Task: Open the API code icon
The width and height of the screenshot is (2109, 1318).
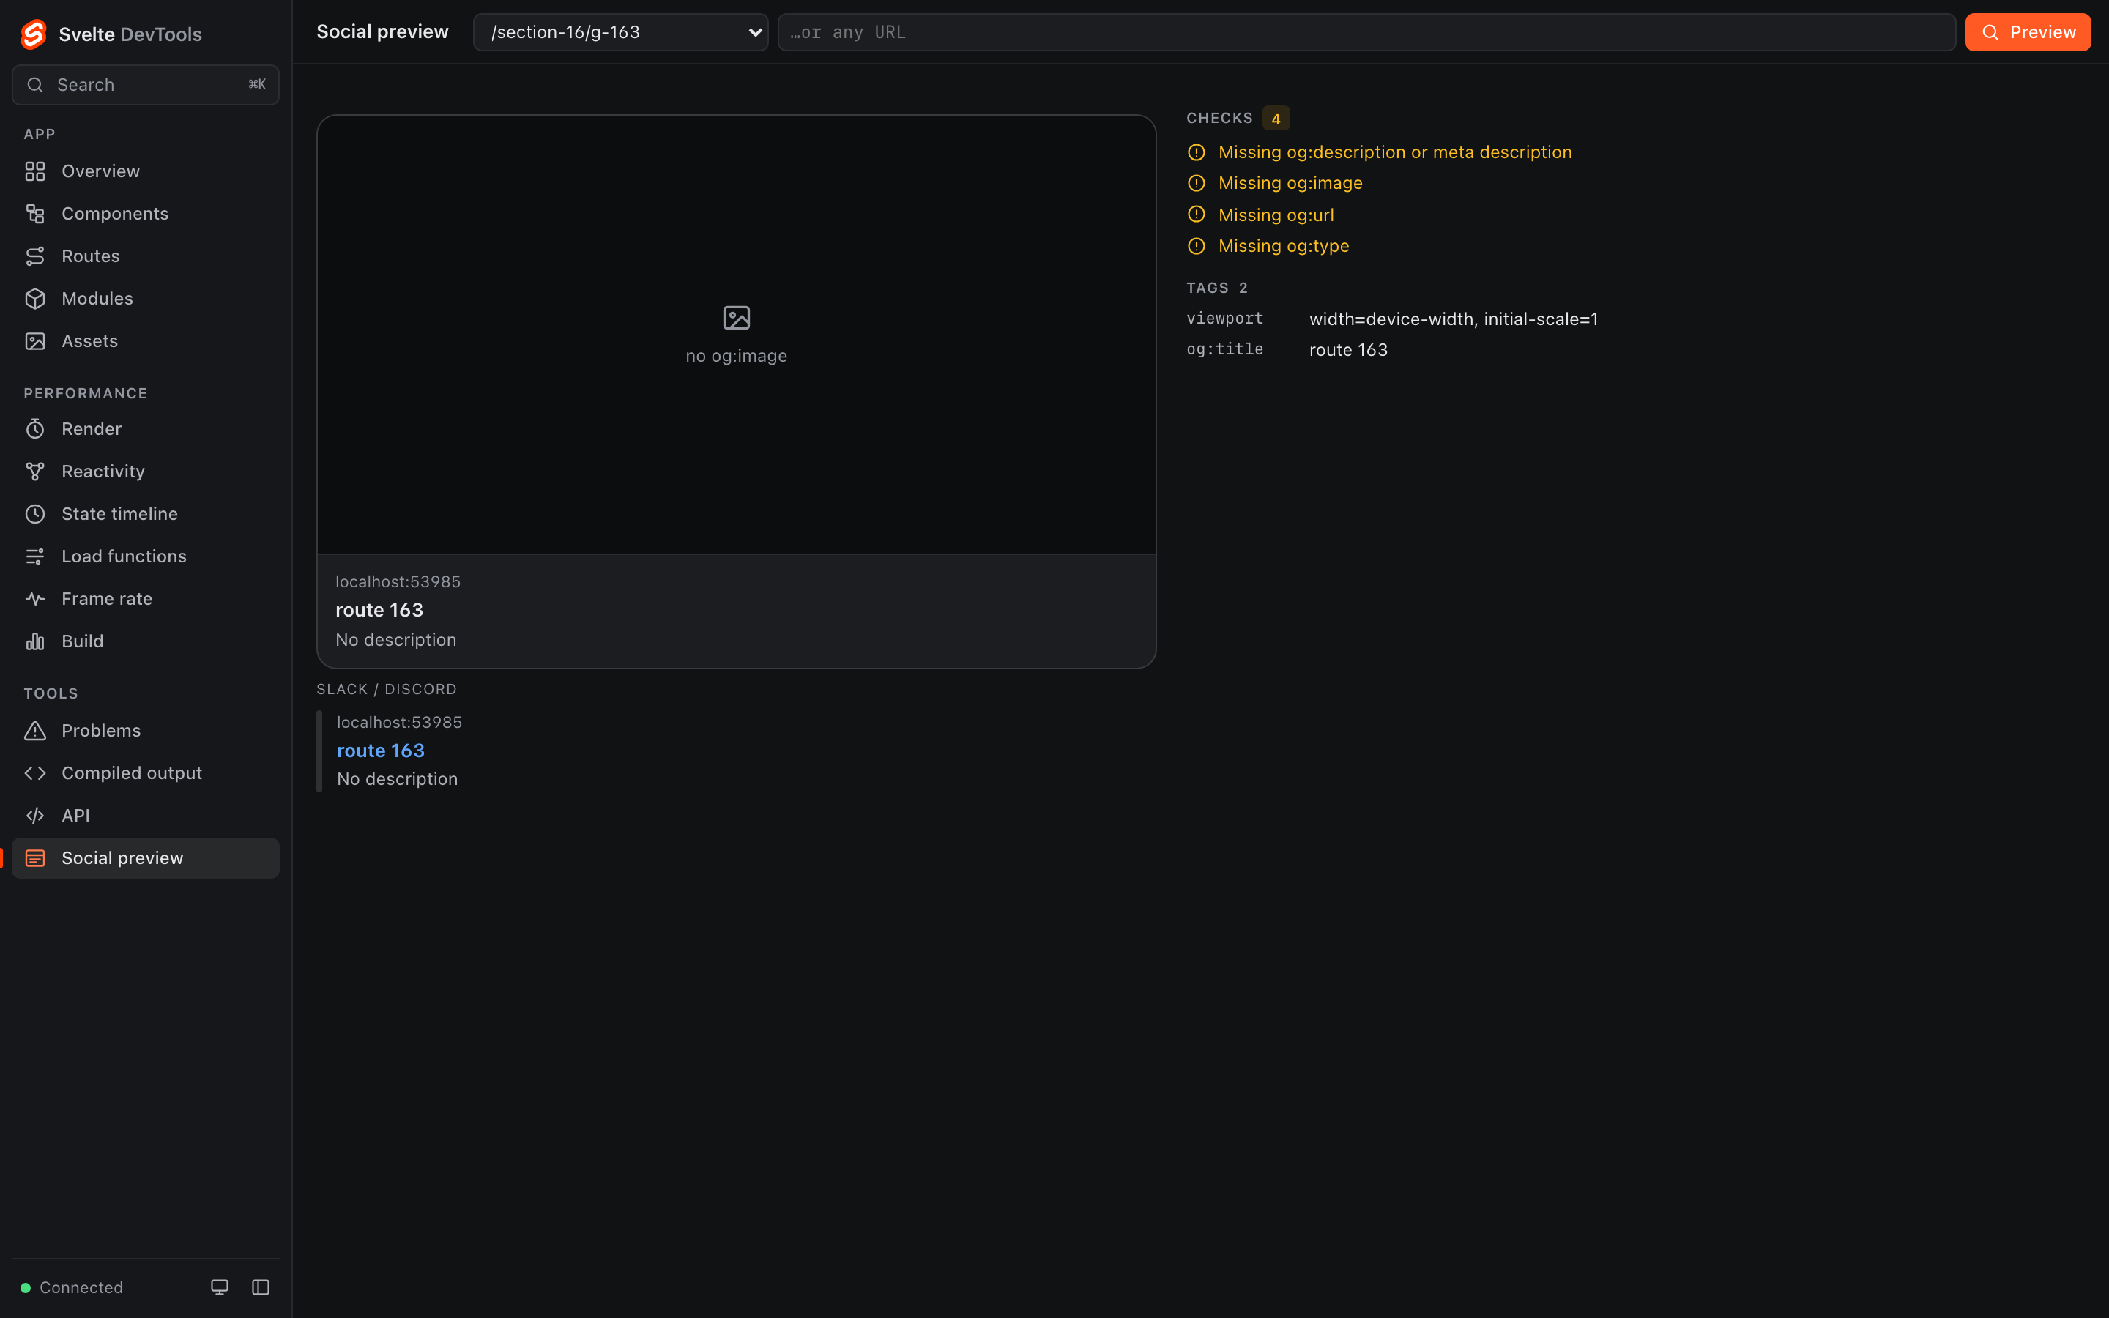Action: pos(35,816)
